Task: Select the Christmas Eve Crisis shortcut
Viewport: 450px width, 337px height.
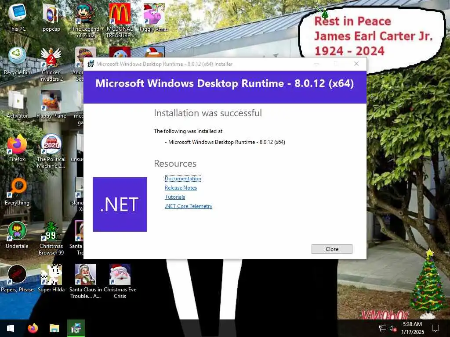Action: (x=120, y=281)
